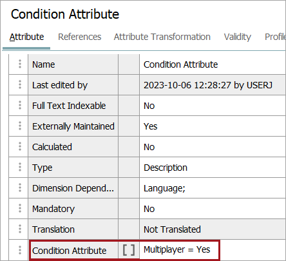The width and height of the screenshot is (286, 261).
Task: Open the three-dot menu beside Dimension Dependencies
Action: 20,188
